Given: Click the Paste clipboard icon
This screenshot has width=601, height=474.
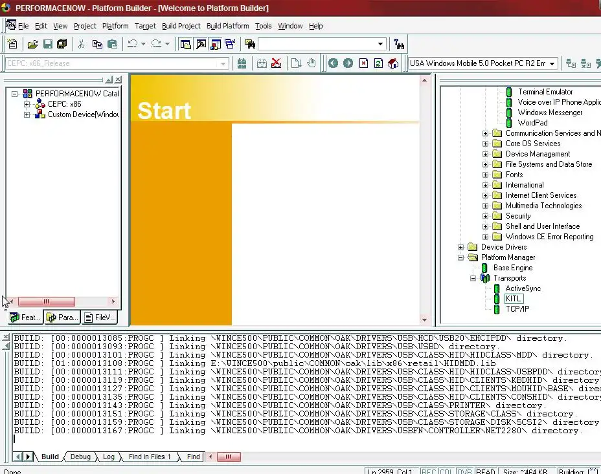Looking at the screenshot, I should [x=112, y=45].
